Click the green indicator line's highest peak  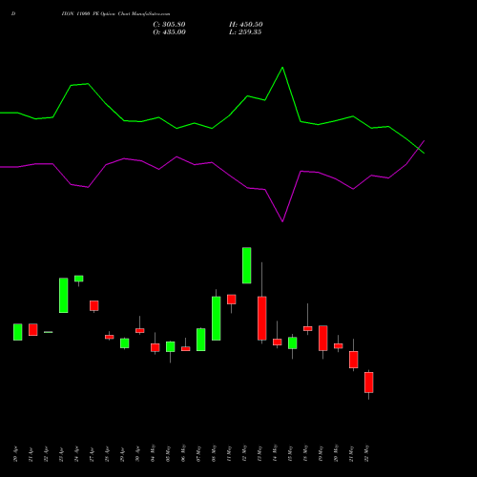pyautogui.click(x=282, y=68)
